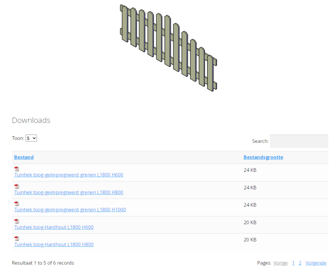Click the garden fence product image
Viewport: 336px width, 270px height.
click(x=168, y=48)
